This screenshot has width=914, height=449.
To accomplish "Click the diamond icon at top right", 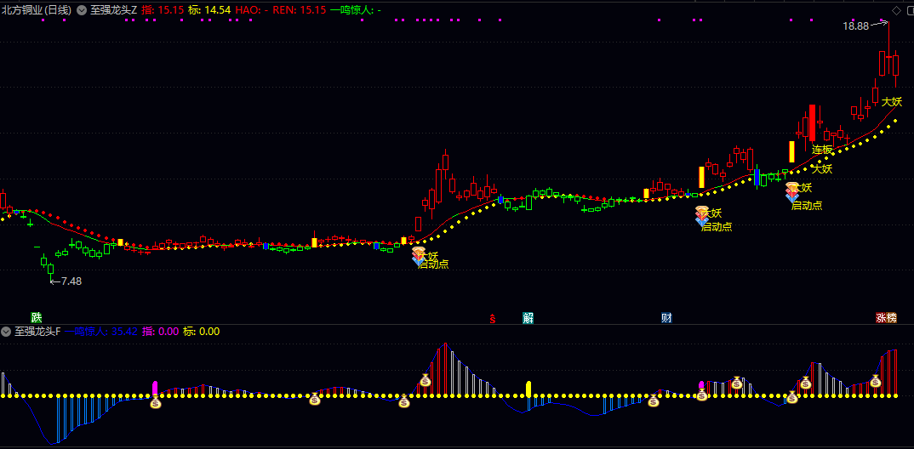I will coord(896,10).
